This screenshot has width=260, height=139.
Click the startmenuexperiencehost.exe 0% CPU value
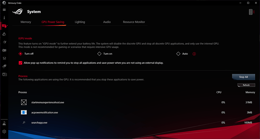pos(223,102)
